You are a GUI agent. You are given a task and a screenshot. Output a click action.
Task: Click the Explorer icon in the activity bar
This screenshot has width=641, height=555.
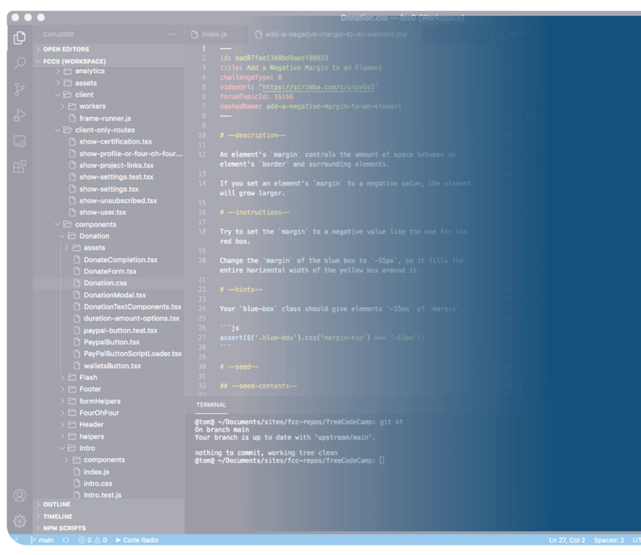pyautogui.click(x=19, y=36)
